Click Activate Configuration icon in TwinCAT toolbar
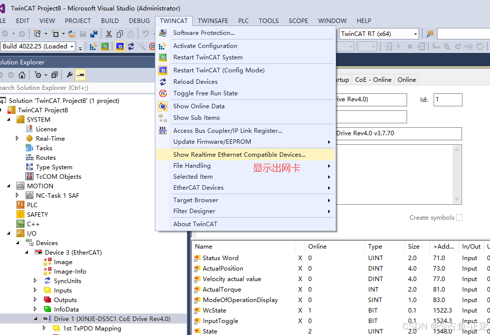 93,47
